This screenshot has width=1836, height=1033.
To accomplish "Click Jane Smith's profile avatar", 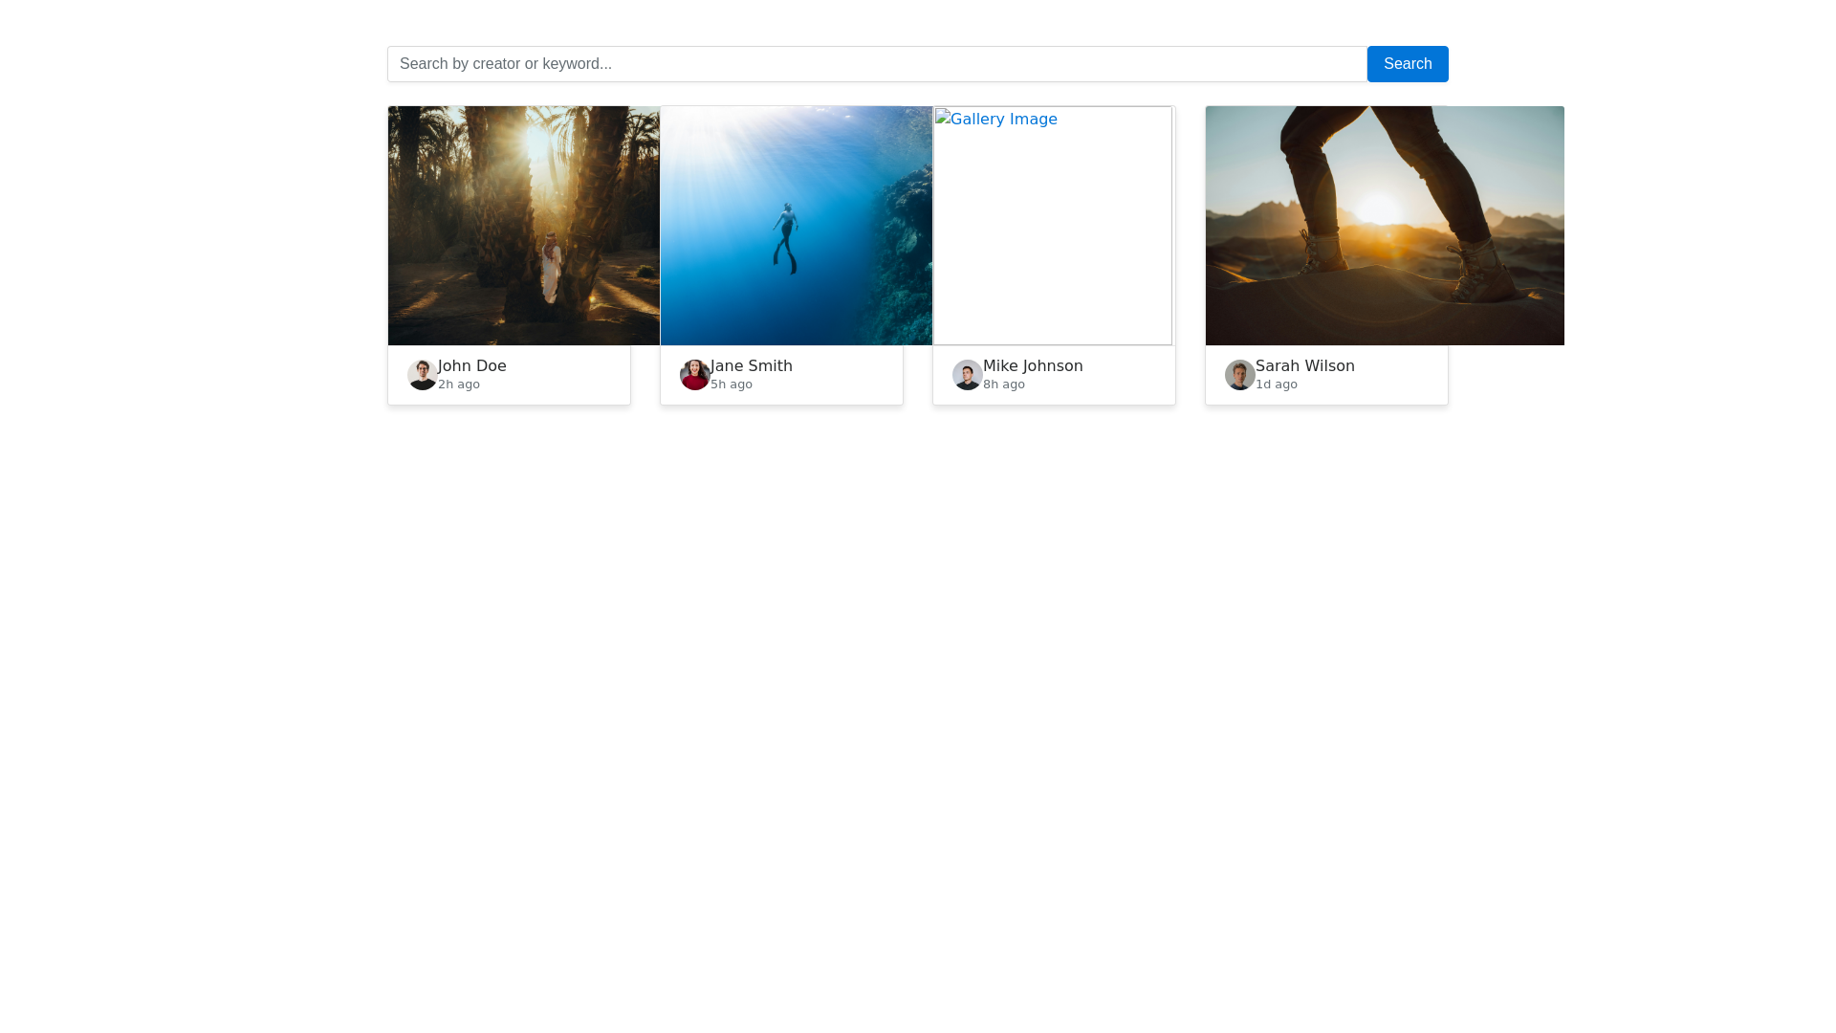I will point(694,375).
